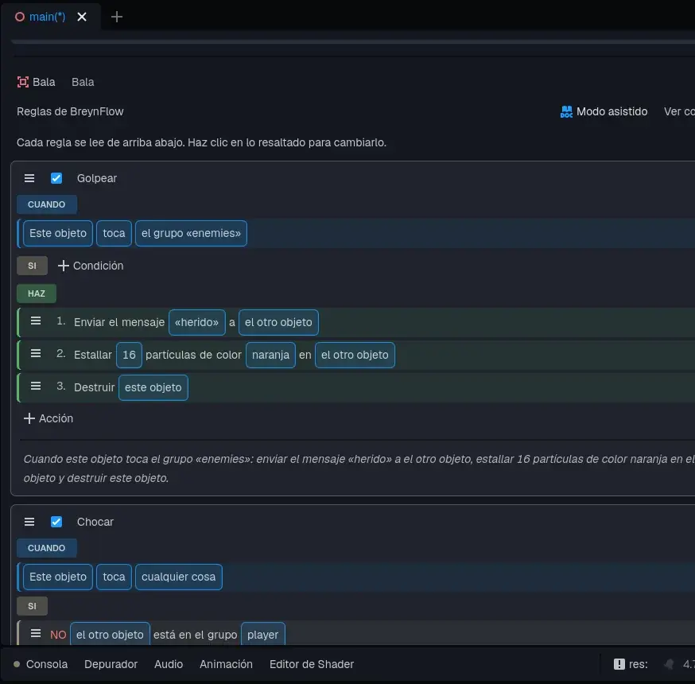Show the Animación panel

(x=226, y=664)
